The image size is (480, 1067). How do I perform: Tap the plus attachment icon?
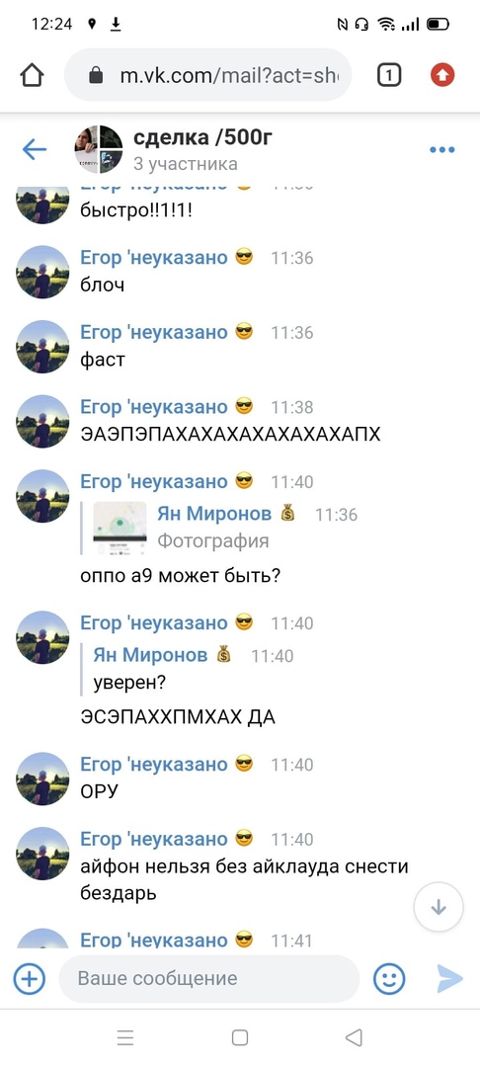click(30, 979)
